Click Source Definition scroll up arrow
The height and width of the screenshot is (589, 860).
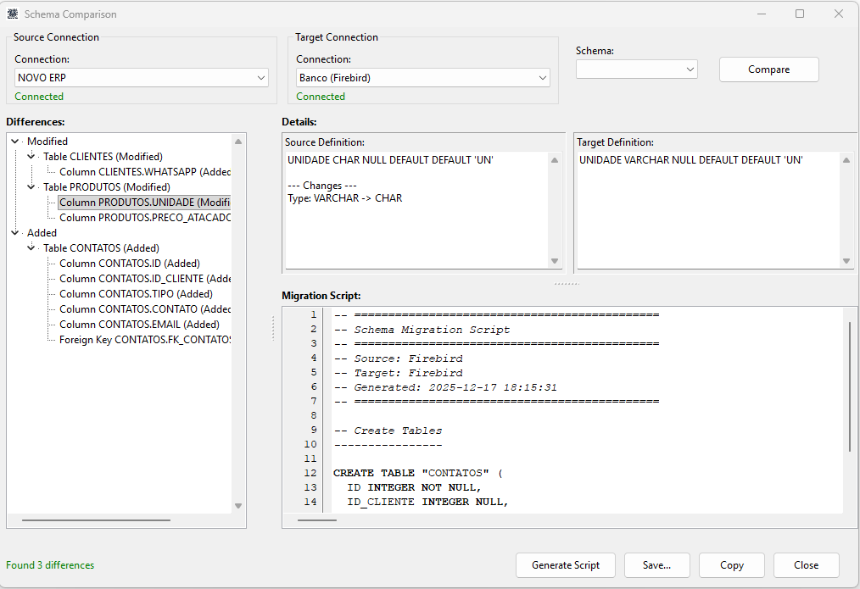click(555, 160)
